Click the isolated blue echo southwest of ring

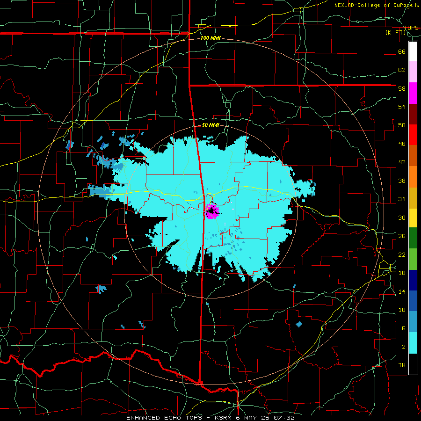pyautogui.click(x=101, y=289)
